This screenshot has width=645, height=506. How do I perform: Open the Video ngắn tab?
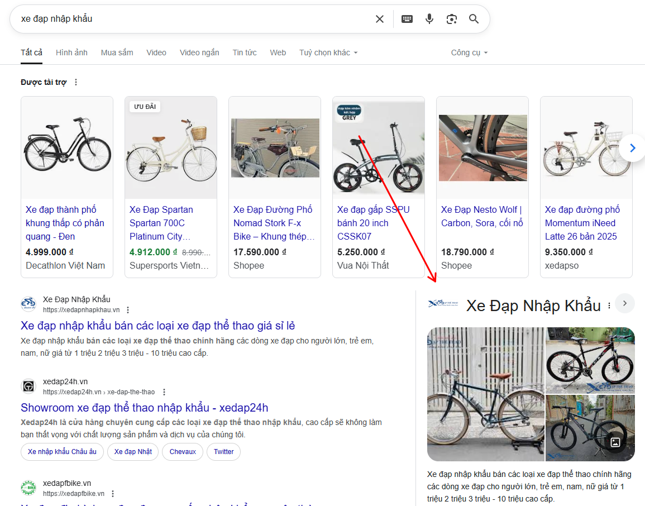click(199, 52)
